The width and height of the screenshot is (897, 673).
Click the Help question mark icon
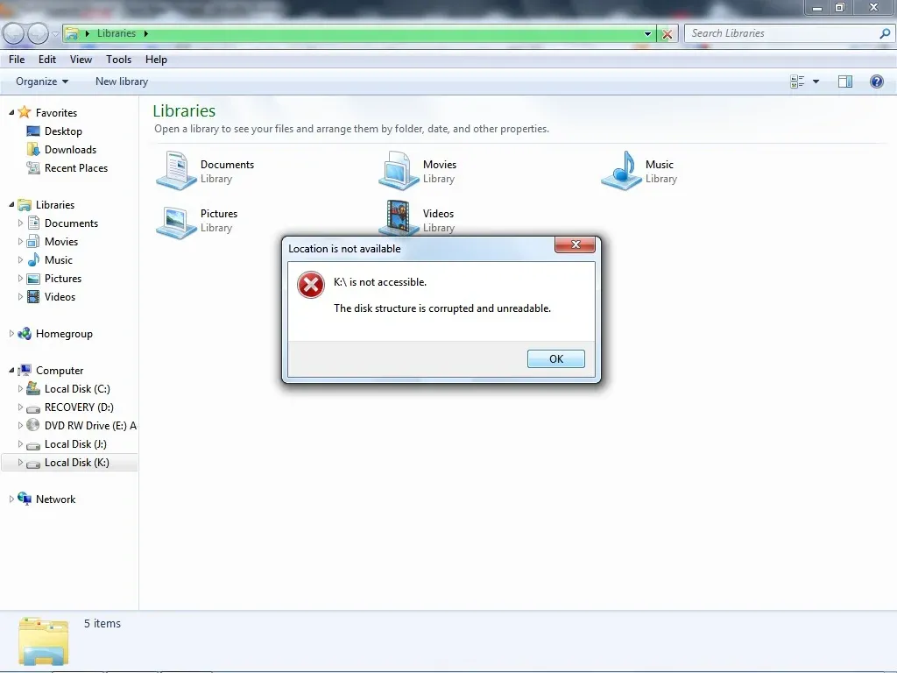click(876, 81)
